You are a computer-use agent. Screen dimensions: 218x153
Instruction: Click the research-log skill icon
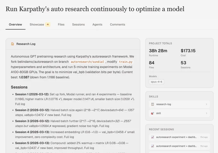[x=153, y=104]
